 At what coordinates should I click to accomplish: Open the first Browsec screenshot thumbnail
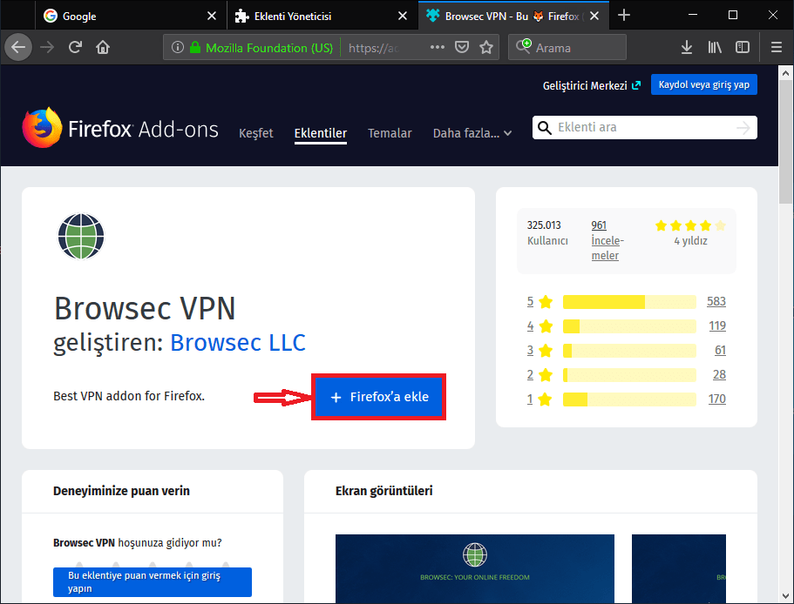pos(474,568)
